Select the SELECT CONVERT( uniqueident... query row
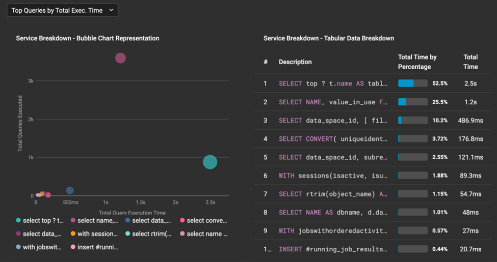 (x=333, y=139)
